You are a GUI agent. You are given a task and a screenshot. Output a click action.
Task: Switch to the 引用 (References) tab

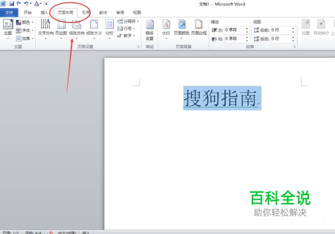click(x=86, y=13)
